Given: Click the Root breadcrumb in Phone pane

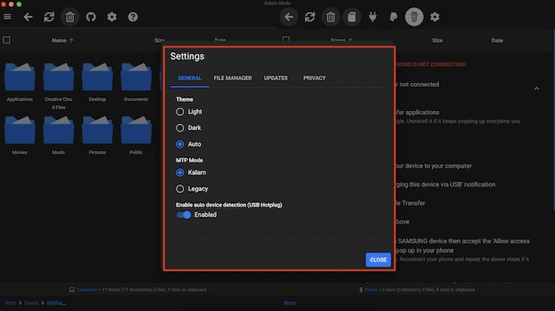Looking at the screenshot, I should pyautogui.click(x=290, y=303).
